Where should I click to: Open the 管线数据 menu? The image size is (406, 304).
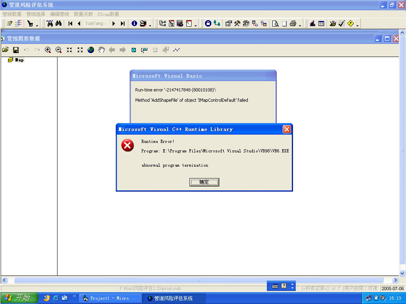coord(12,14)
